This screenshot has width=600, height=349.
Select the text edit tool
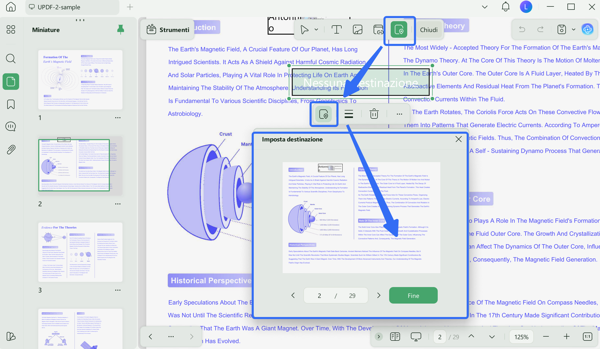[x=336, y=30]
